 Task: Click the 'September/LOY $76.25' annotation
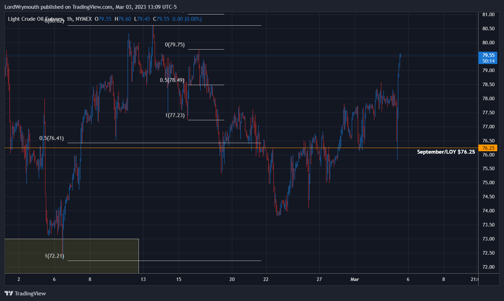(446, 152)
